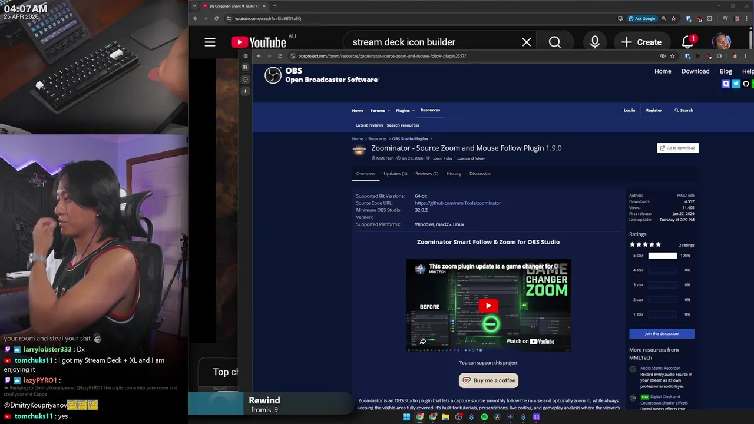The height and width of the screenshot is (424, 754).
Task: Open the forum Search with the magnifier
Action: tap(684, 110)
